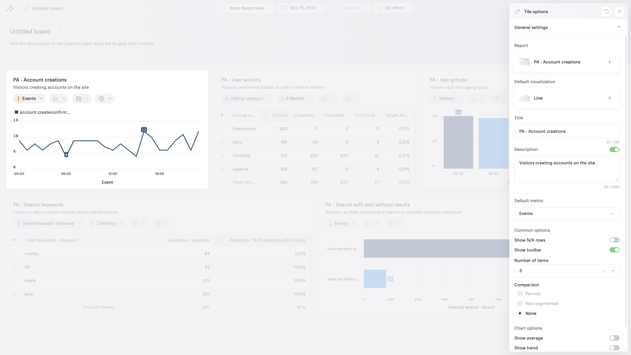Viewport: 631px width, 355px height.
Task: Click the minus icon for Number of items
Action: (604, 271)
